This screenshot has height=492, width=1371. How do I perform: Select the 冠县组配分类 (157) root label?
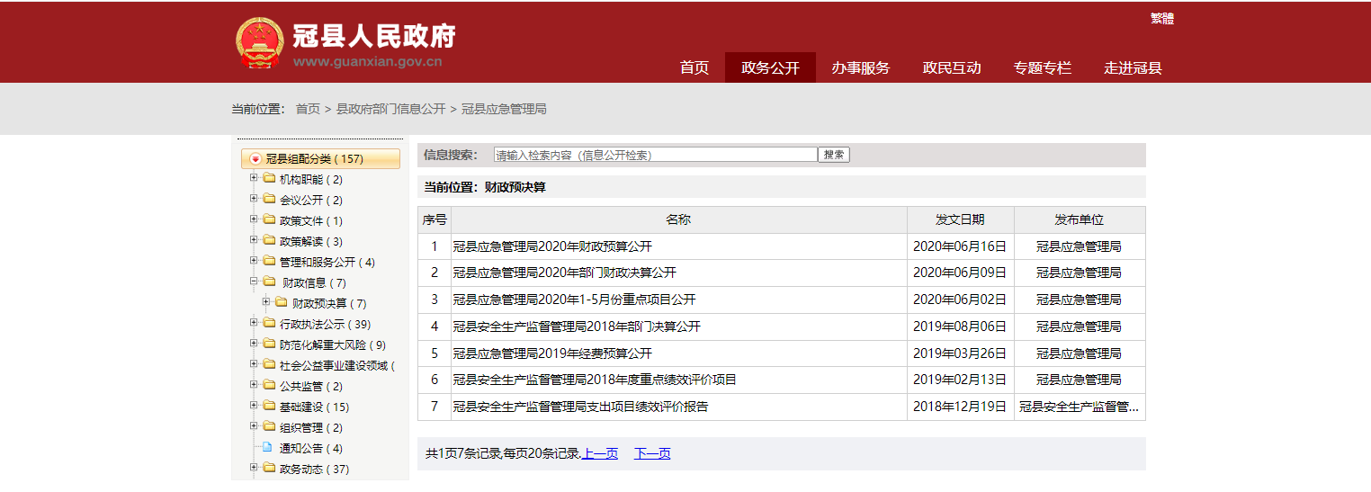click(314, 159)
